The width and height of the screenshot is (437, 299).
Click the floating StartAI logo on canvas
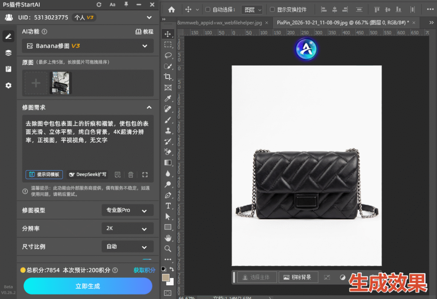pyautogui.click(x=306, y=49)
